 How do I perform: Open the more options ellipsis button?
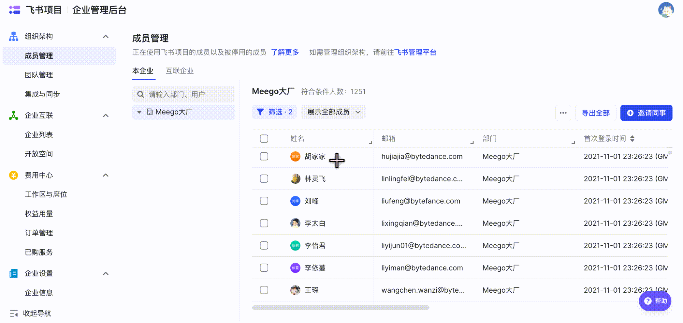click(563, 113)
